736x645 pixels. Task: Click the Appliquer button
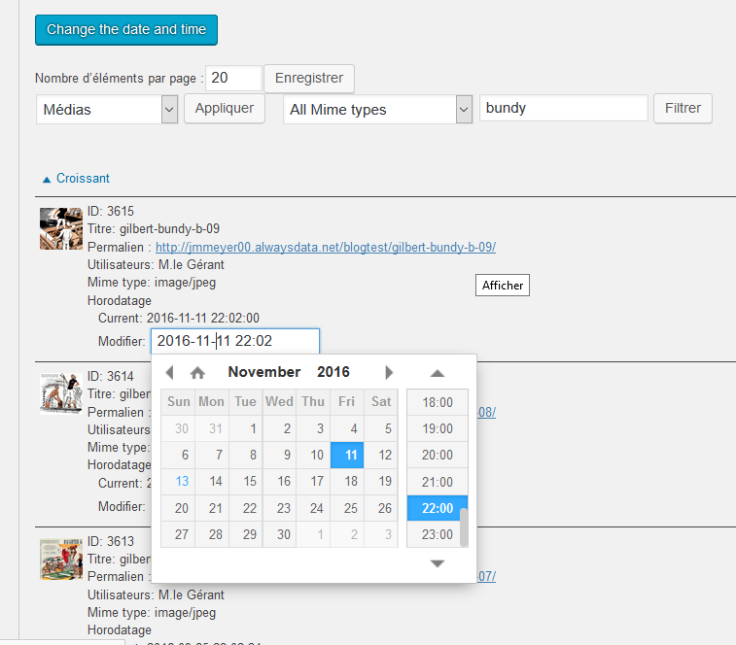pos(225,109)
